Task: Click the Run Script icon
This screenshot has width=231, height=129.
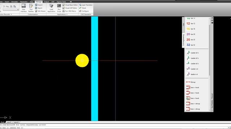Action: (59, 8)
